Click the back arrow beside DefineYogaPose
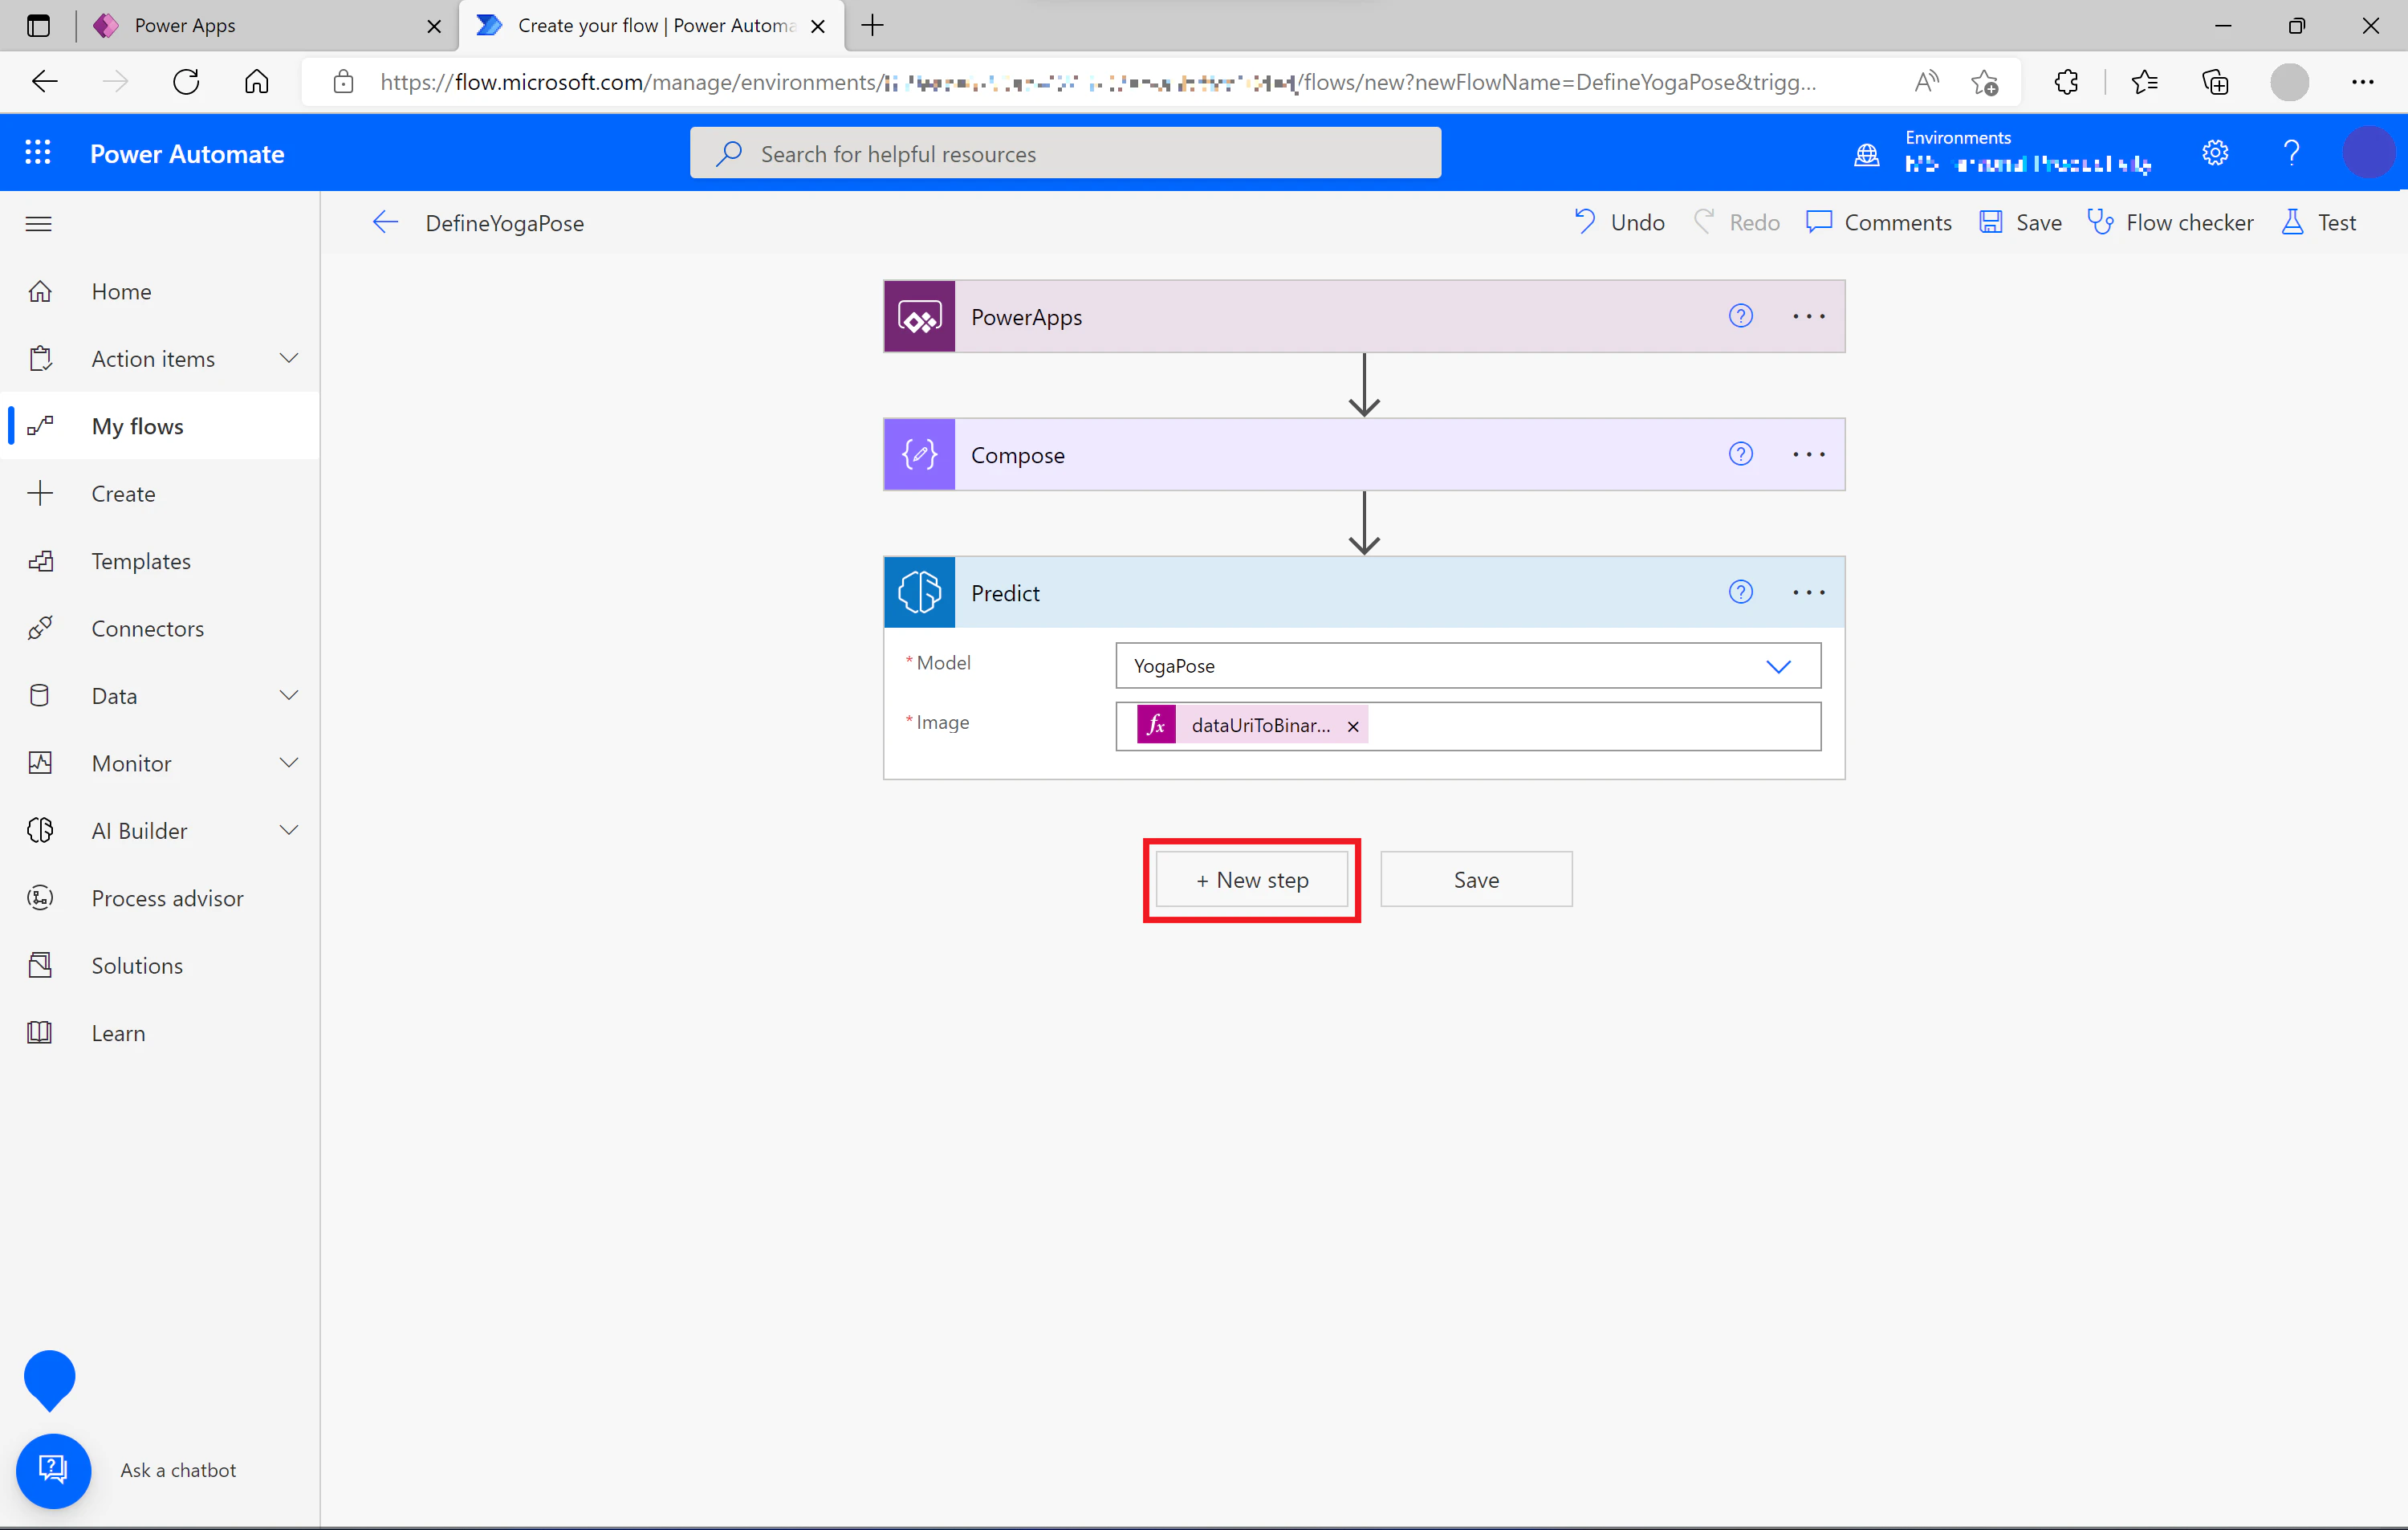Screen dimensions: 2408x1530 pos(385,222)
